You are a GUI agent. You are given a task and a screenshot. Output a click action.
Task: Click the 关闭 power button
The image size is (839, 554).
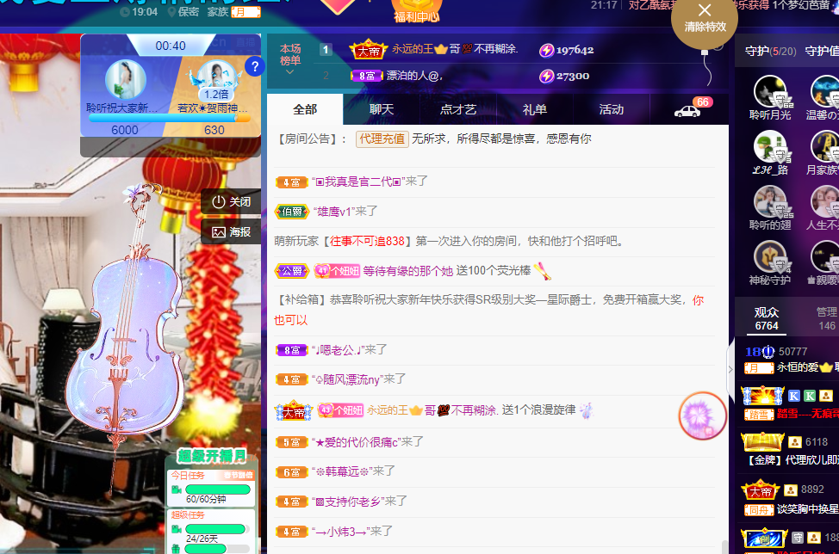click(231, 201)
